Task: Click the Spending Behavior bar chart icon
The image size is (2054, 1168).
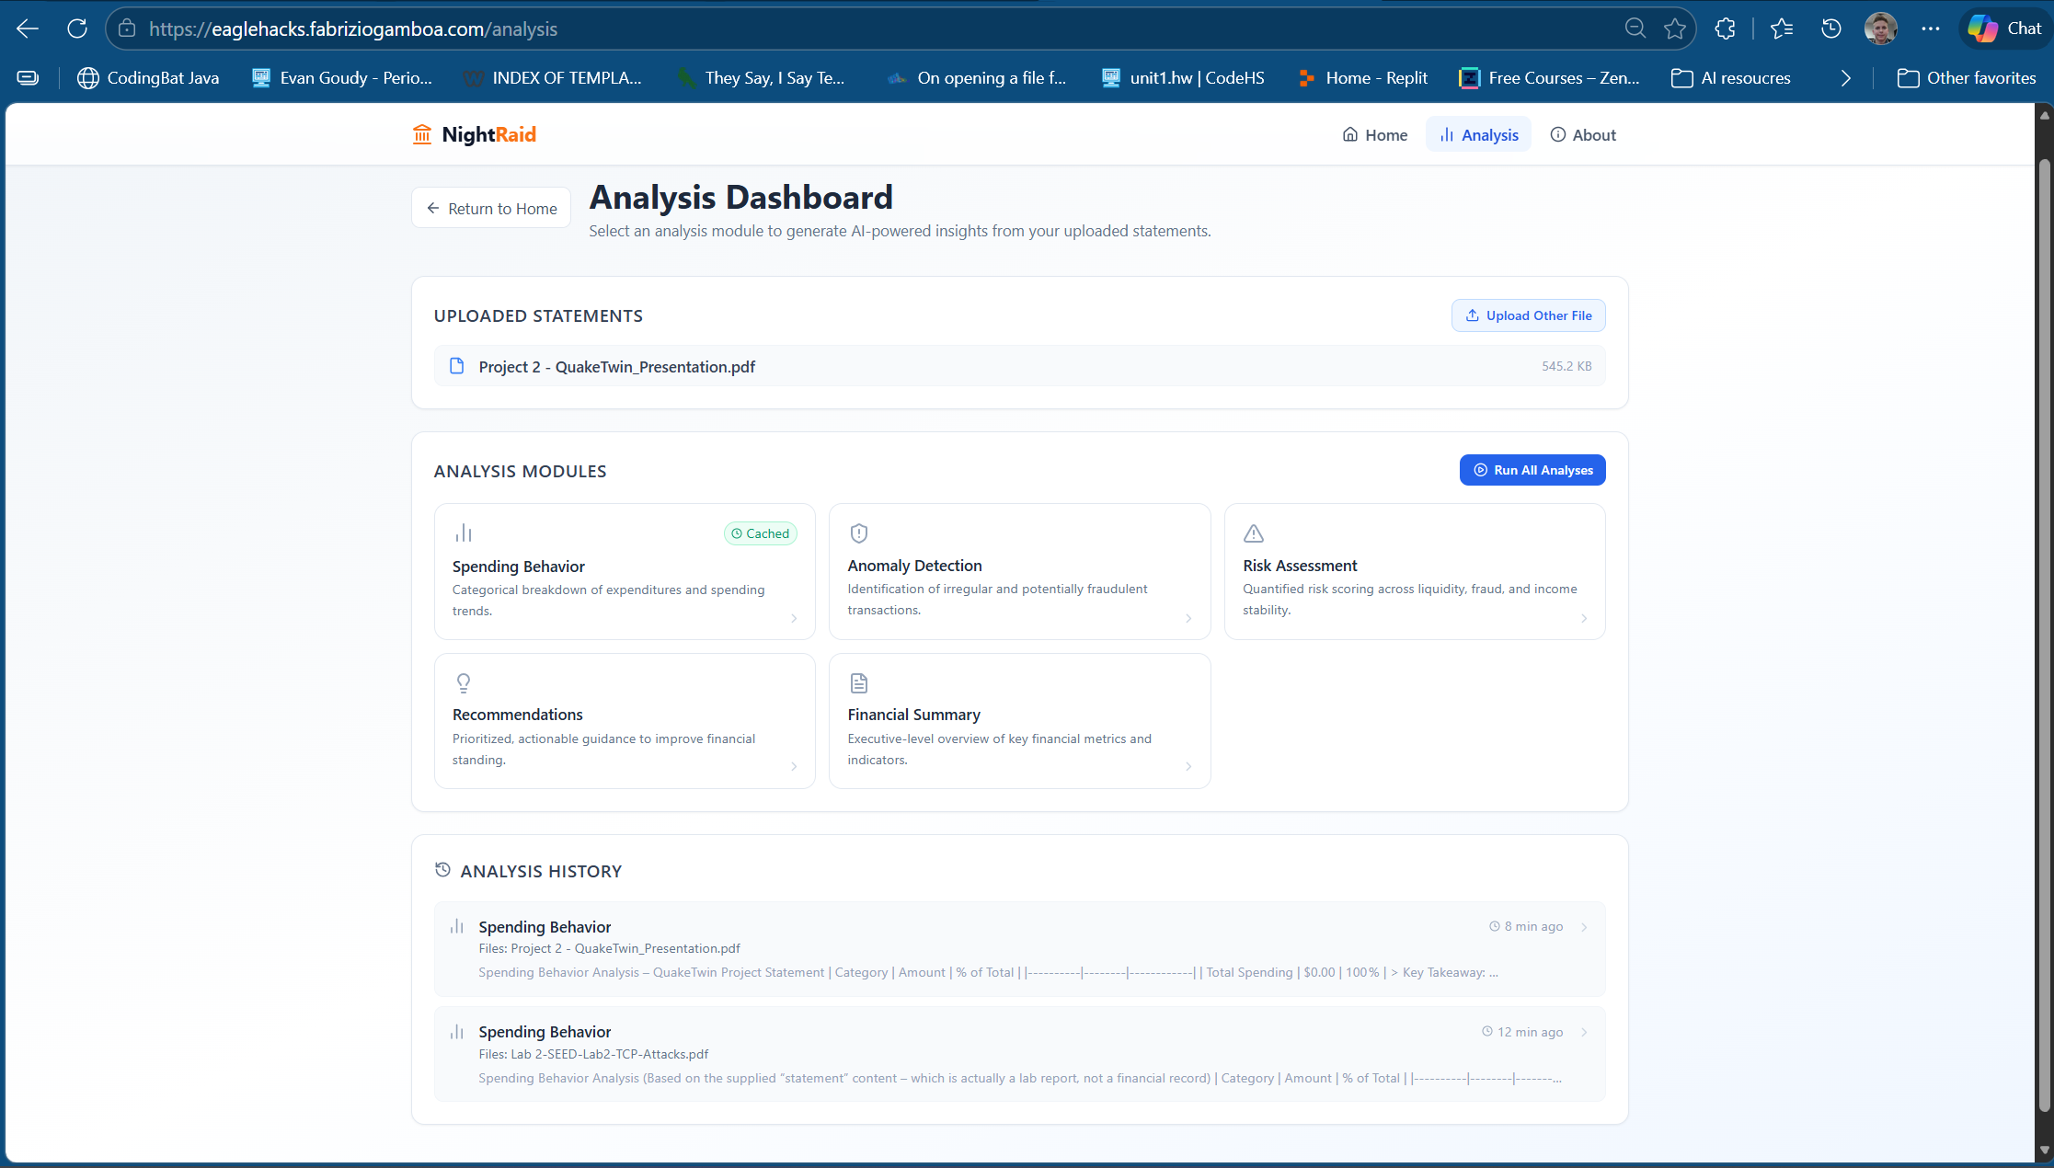Action: pos(464,533)
